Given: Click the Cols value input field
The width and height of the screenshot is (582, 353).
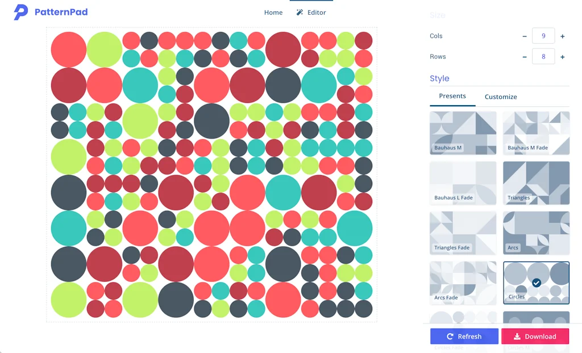Looking at the screenshot, I should point(543,35).
